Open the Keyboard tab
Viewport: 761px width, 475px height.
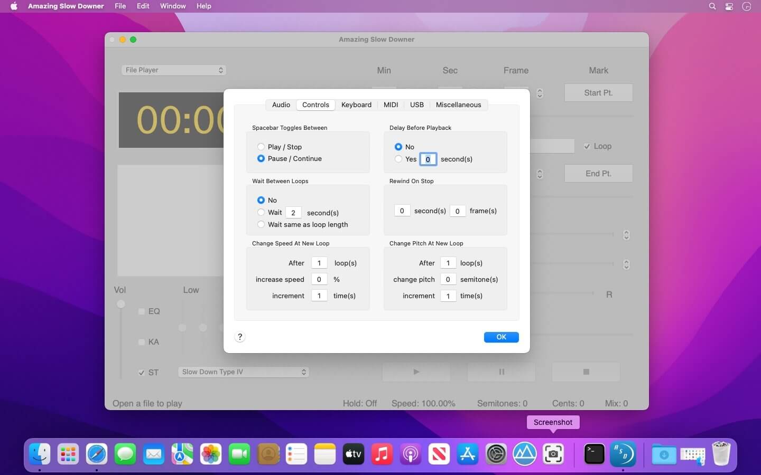pos(356,104)
